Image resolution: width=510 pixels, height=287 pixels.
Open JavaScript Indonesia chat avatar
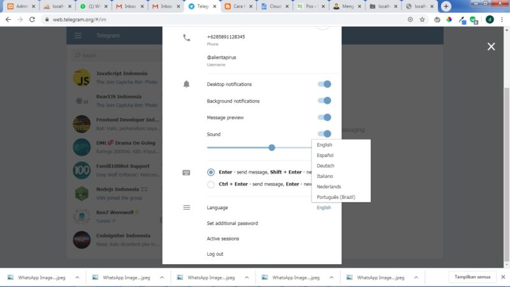coord(82,78)
